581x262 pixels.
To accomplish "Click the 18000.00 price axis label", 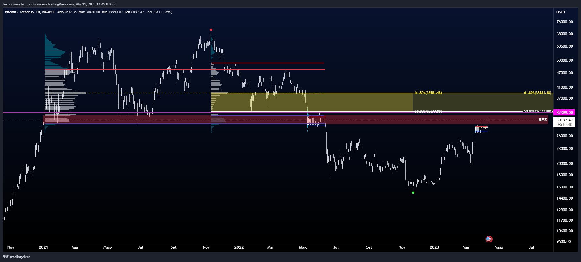I will click(x=565, y=175).
